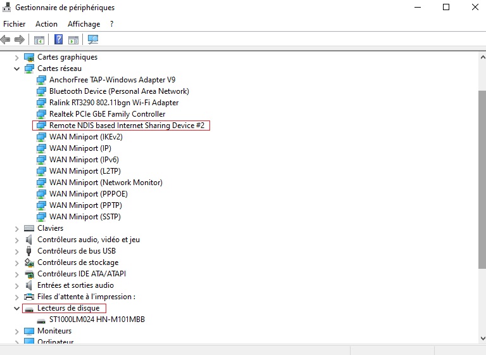
Task: Select WAN Miniport (IP)
Action: pos(80,148)
